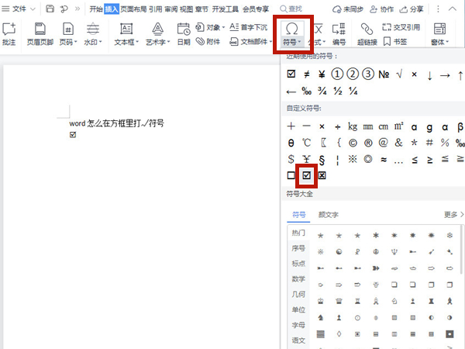This screenshot has height=349, width=465.
Task: Click 更多 to show more symbols
Action: click(453, 214)
